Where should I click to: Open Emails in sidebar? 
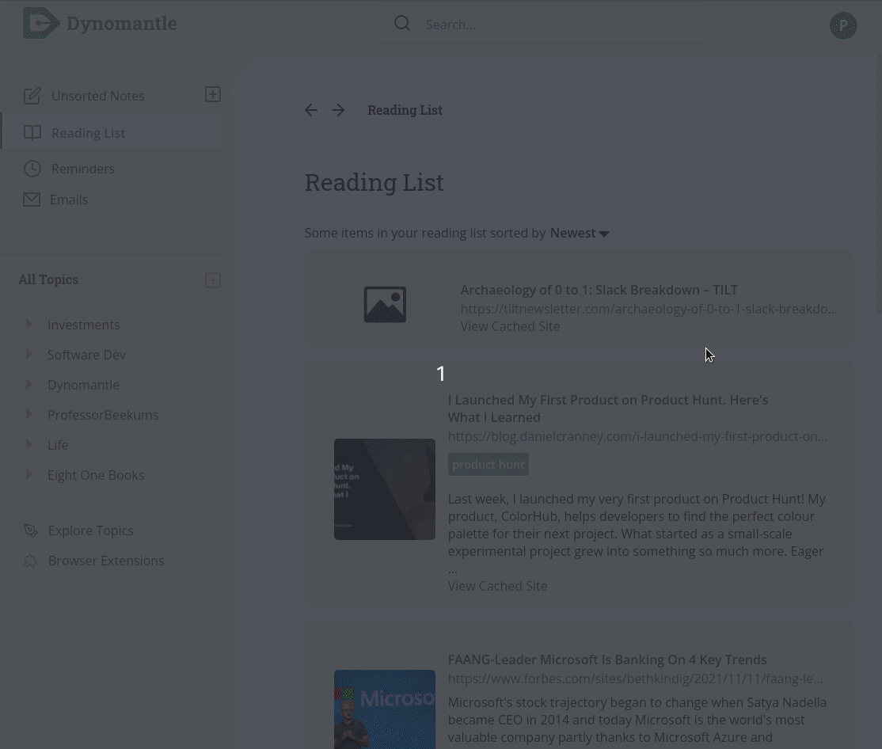coord(69,200)
